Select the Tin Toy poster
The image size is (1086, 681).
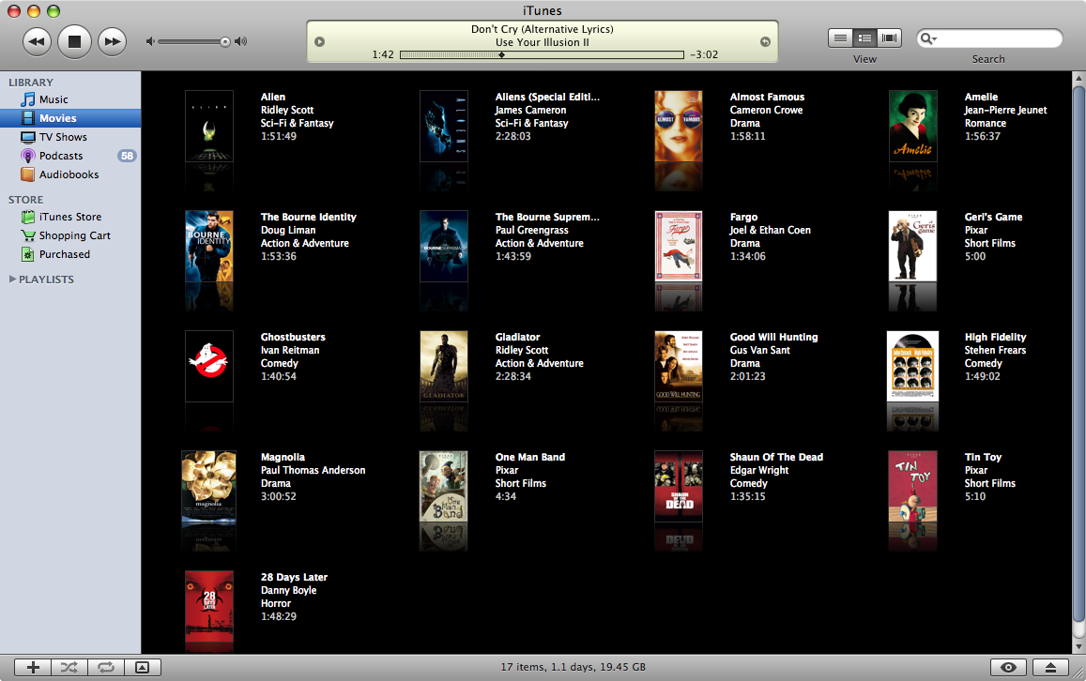click(913, 486)
